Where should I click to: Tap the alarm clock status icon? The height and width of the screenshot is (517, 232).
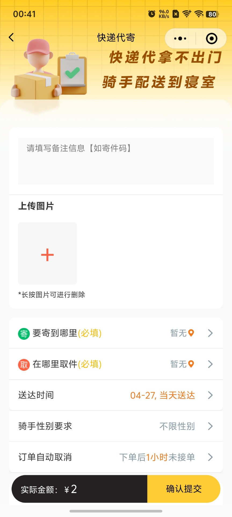[x=152, y=14]
